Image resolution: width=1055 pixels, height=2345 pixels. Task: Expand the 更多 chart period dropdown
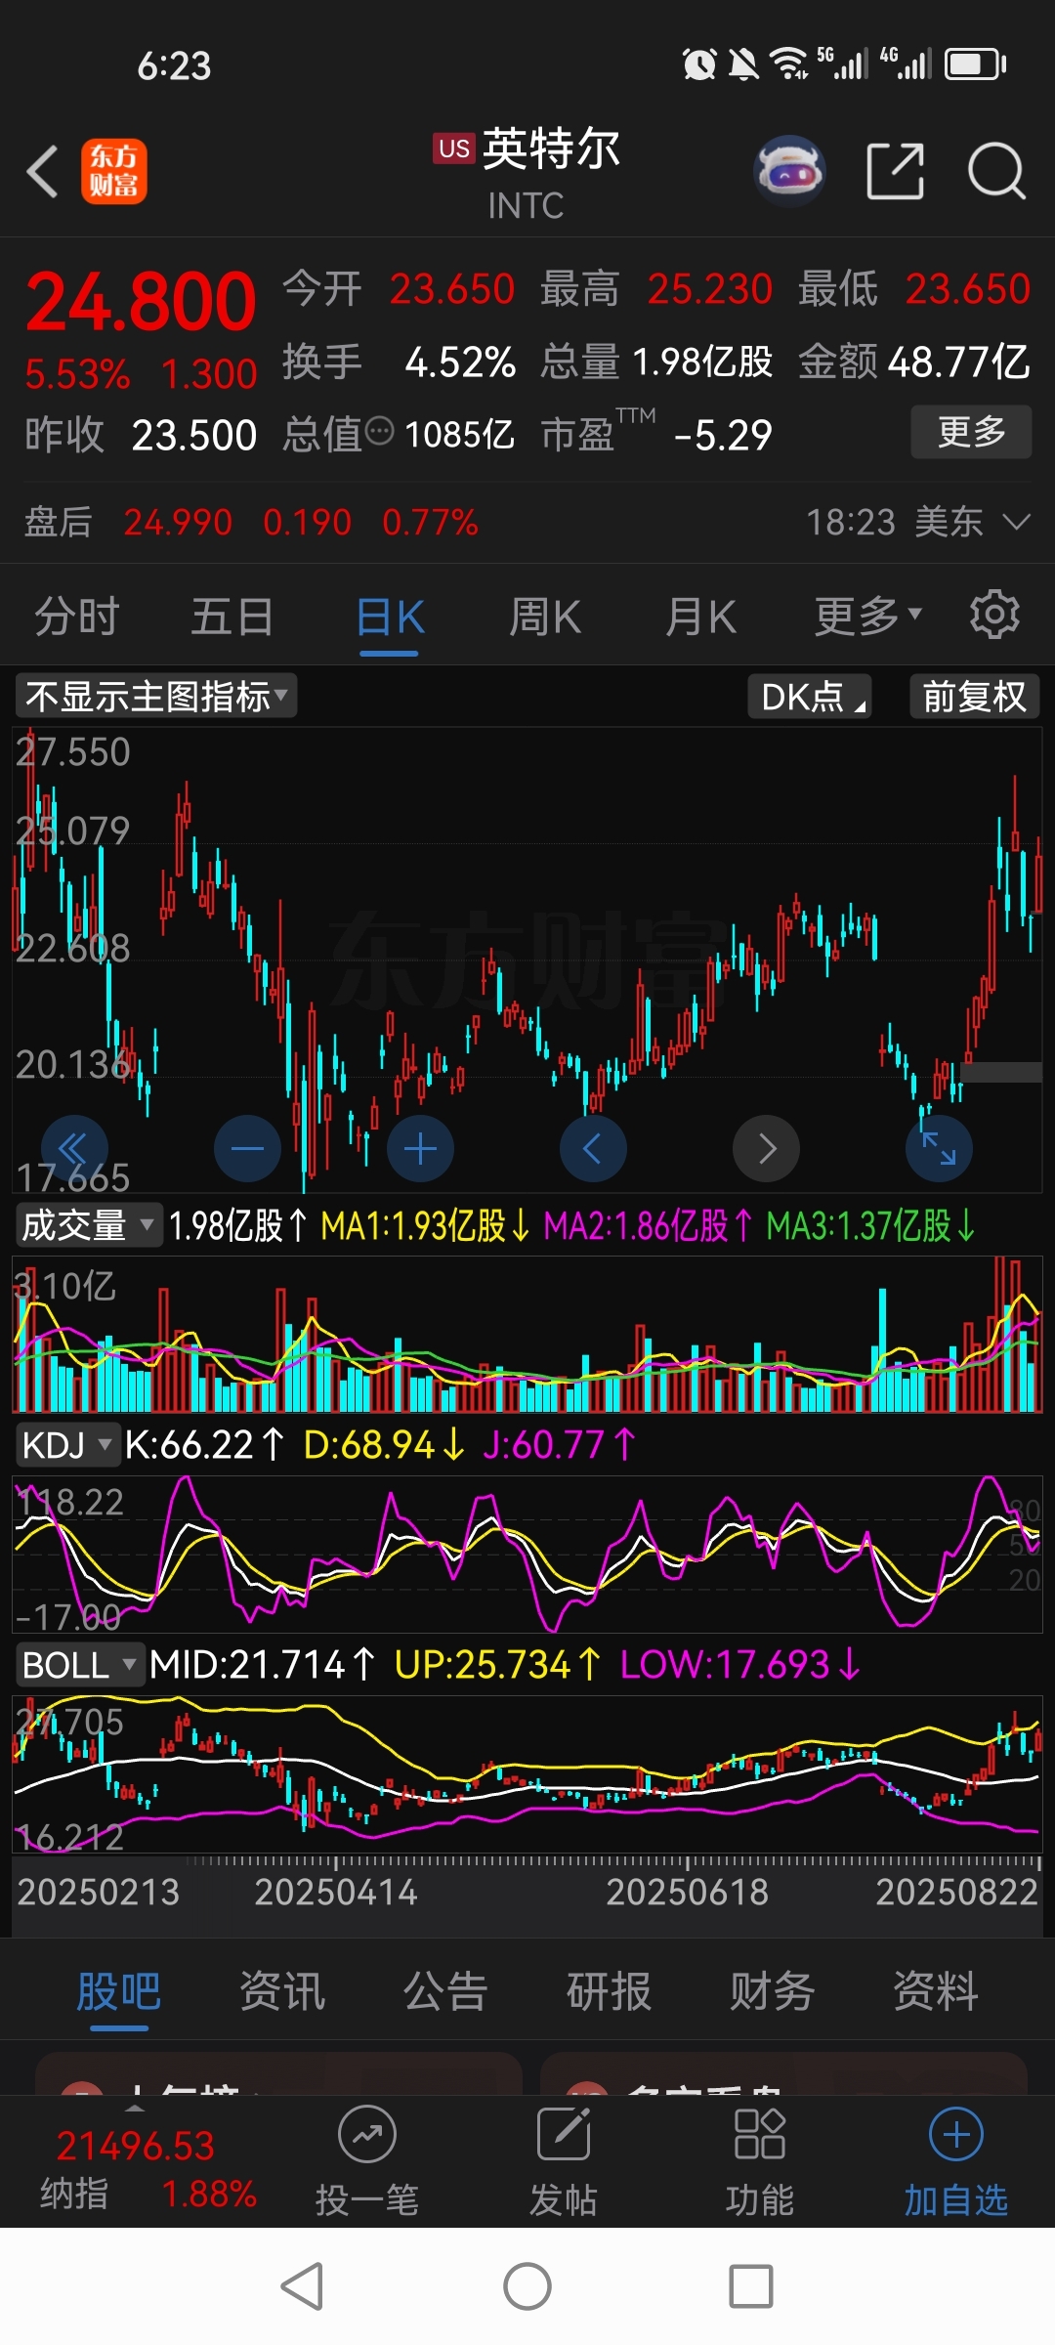[x=868, y=616]
